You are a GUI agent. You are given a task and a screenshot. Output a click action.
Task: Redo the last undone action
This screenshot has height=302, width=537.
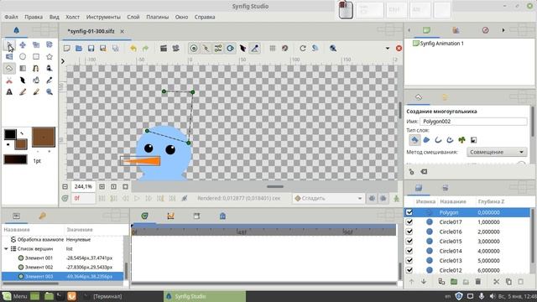pos(145,49)
